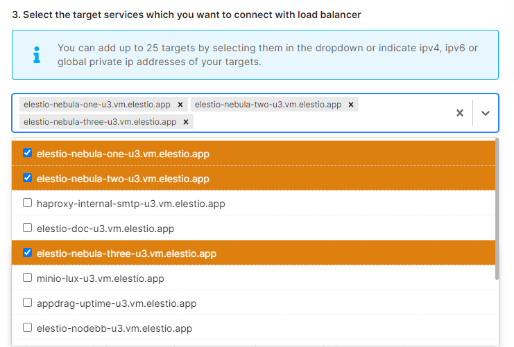
Task: Uncheck elestio-nebula-two-u3.vm.elestio.app checkbox
Action: 28,178
